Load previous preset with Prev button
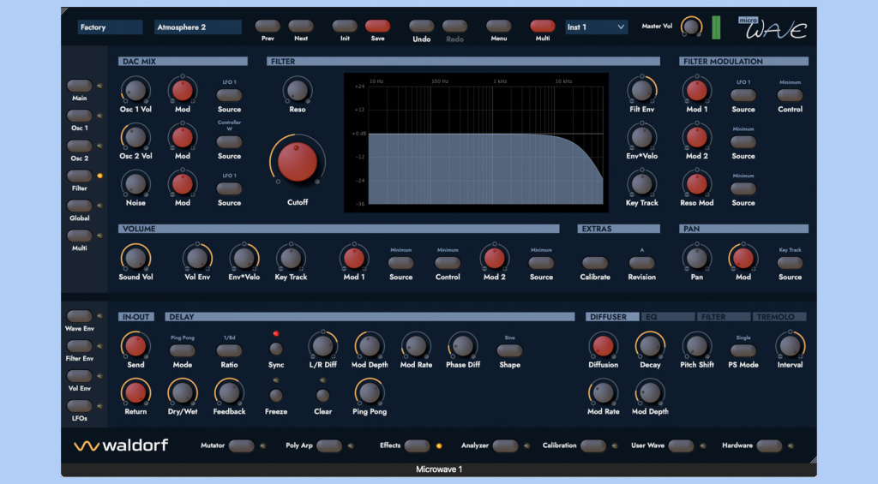Image resolution: width=878 pixels, height=484 pixels. [x=268, y=26]
